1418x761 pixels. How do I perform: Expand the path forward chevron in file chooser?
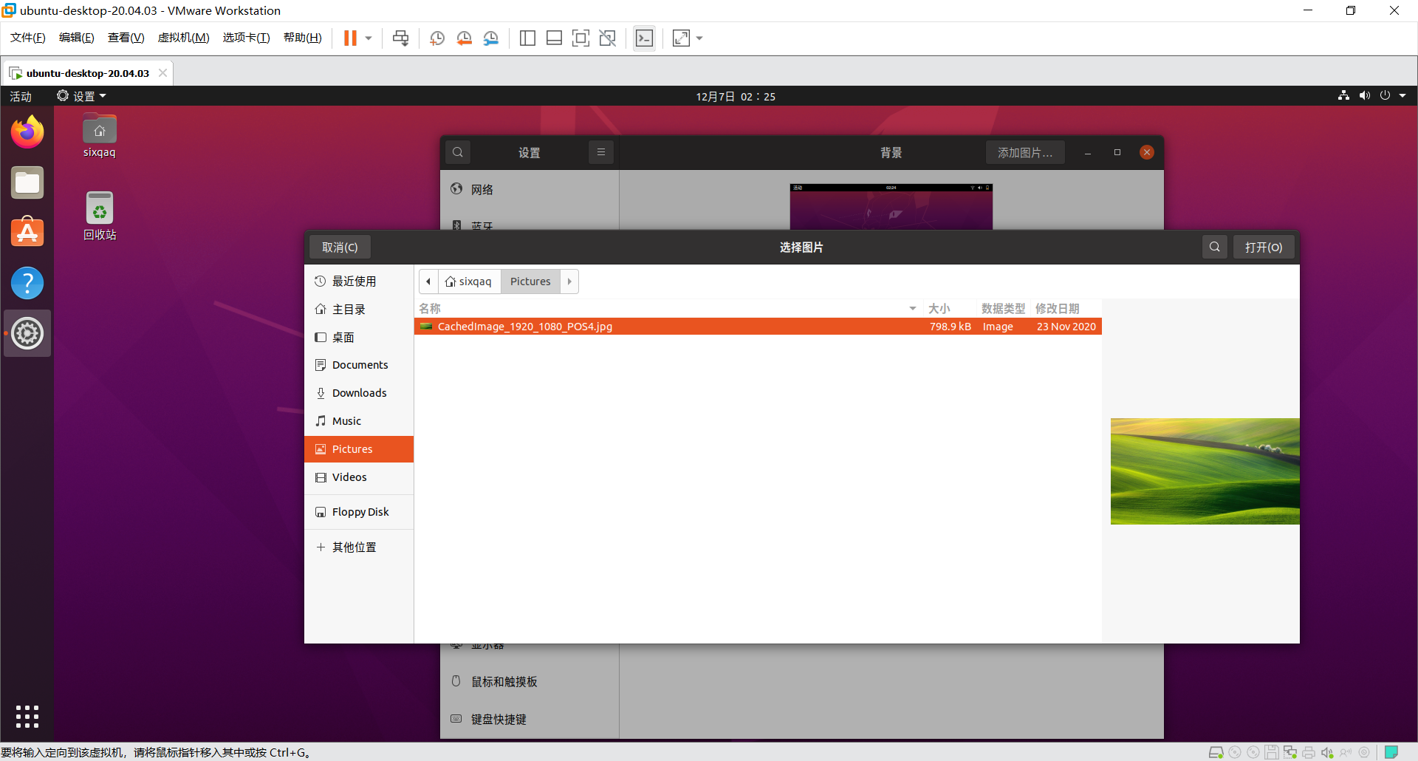pos(569,281)
